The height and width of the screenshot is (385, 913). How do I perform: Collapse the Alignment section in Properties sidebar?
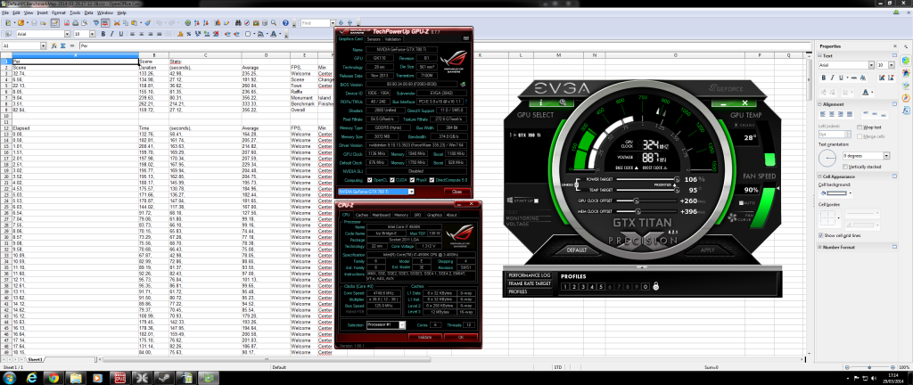point(819,104)
